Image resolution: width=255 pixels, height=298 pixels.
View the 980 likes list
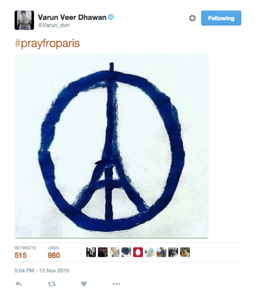pyautogui.click(x=54, y=252)
